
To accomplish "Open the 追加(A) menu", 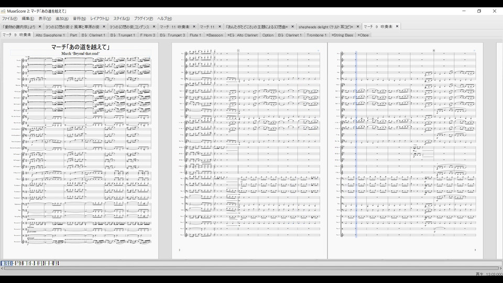I will tap(62, 19).
